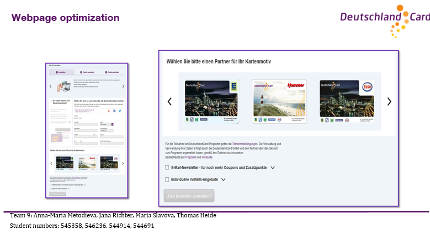Open the Teilnahmebedingungen link

pyautogui.click(x=245, y=144)
